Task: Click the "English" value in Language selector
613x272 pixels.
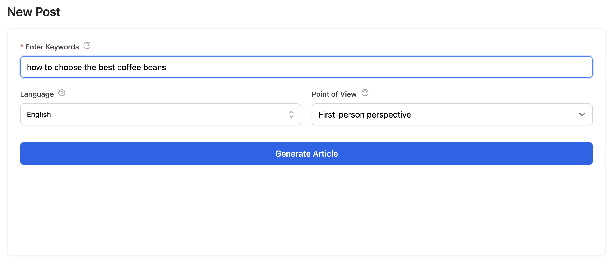Action: [x=39, y=115]
